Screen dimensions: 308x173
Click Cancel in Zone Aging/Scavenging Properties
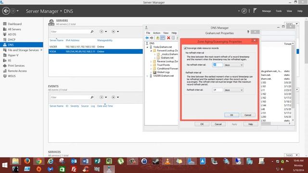(x=248, y=115)
